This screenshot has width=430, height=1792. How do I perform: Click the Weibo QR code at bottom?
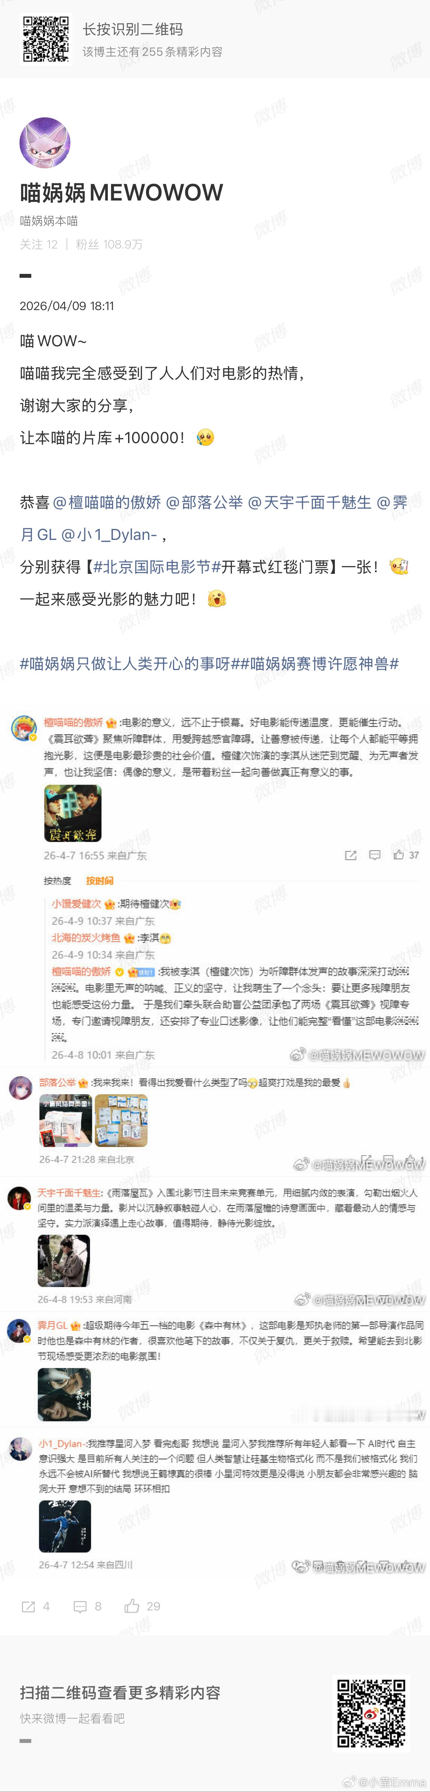click(372, 1713)
